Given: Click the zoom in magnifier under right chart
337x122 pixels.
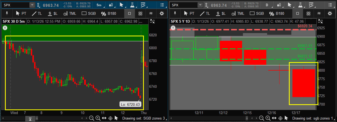Looking at the screenshot, I should pos(266,118).
